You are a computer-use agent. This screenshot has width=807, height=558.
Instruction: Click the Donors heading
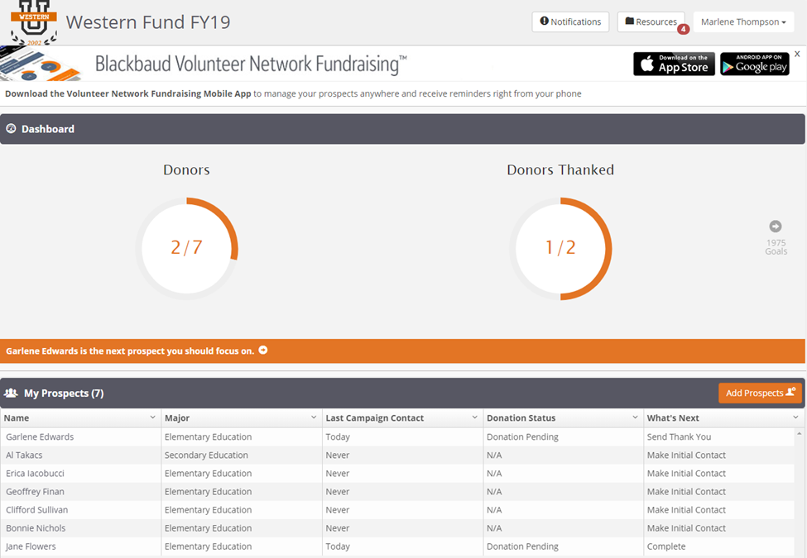186,169
